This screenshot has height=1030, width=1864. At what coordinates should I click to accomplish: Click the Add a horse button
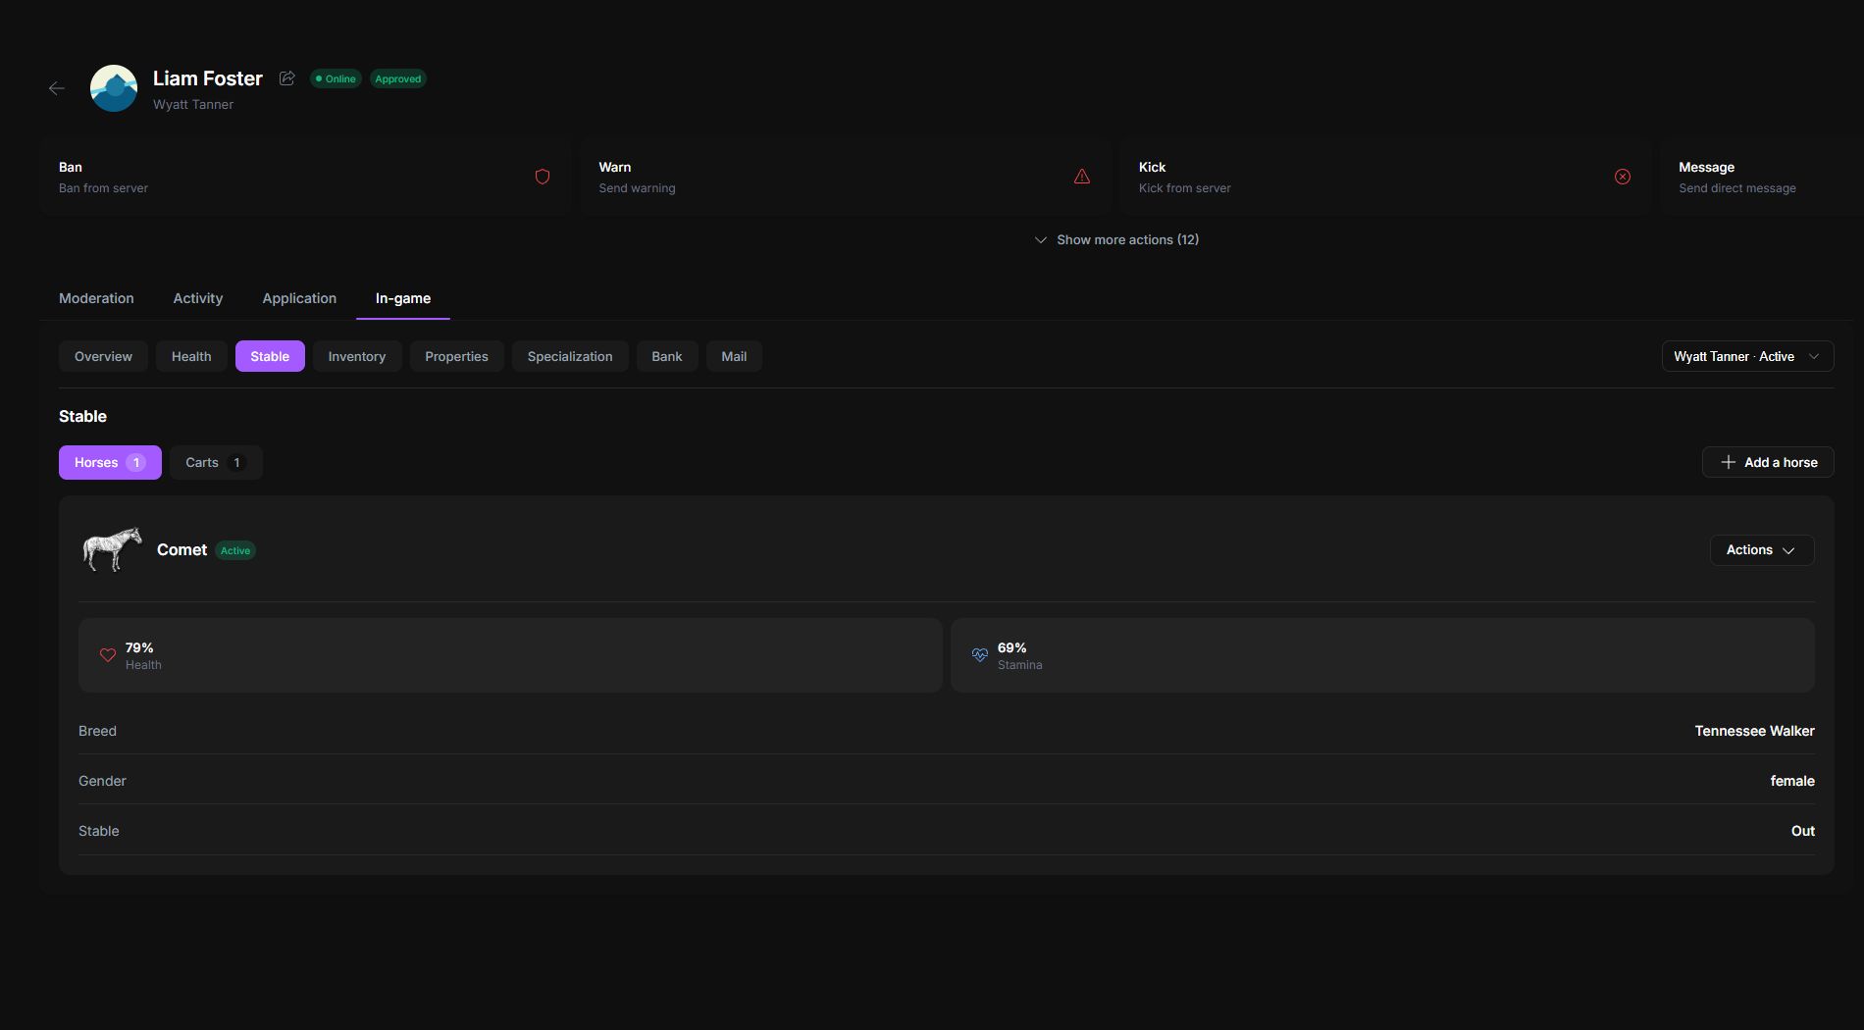pos(1768,462)
